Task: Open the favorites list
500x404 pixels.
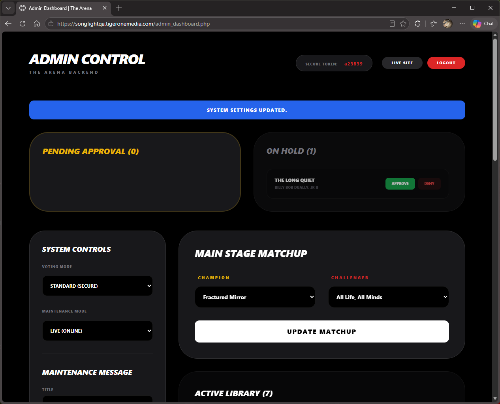Action: 434,24
